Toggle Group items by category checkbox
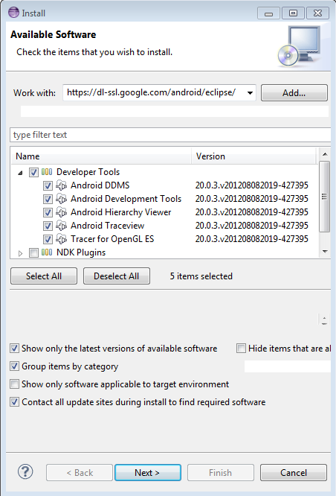Viewport: 336px width, 496px height. click(x=15, y=366)
